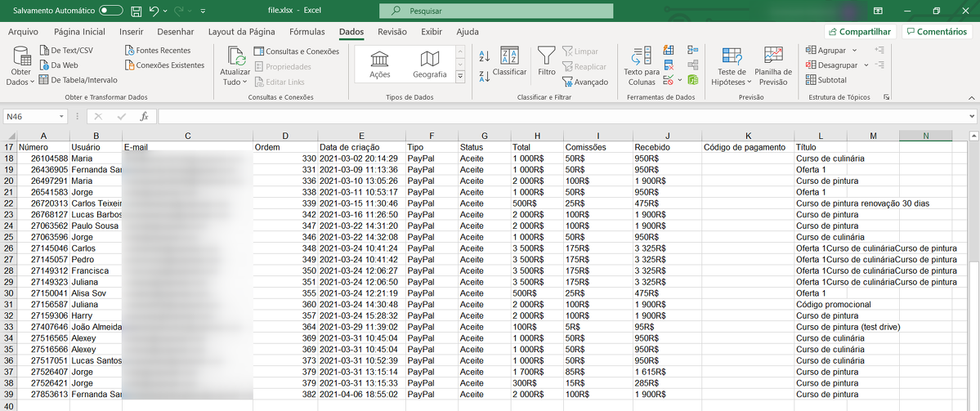This screenshot has height=411, width=980.
Task: Expand the formula bar
Action: click(x=972, y=116)
